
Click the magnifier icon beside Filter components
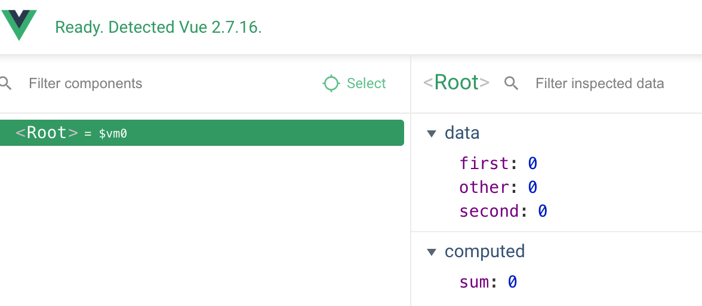pyautogui.click(x=5, y=83)
